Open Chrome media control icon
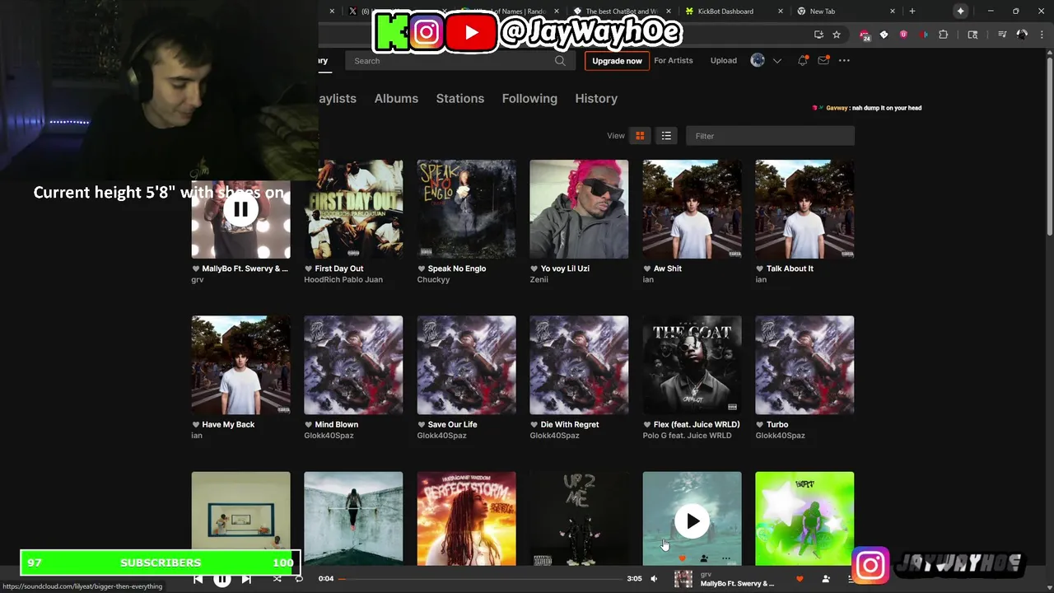This screenshot has height=593, width=1054. pyautogui.click(x=1002, y=35)
